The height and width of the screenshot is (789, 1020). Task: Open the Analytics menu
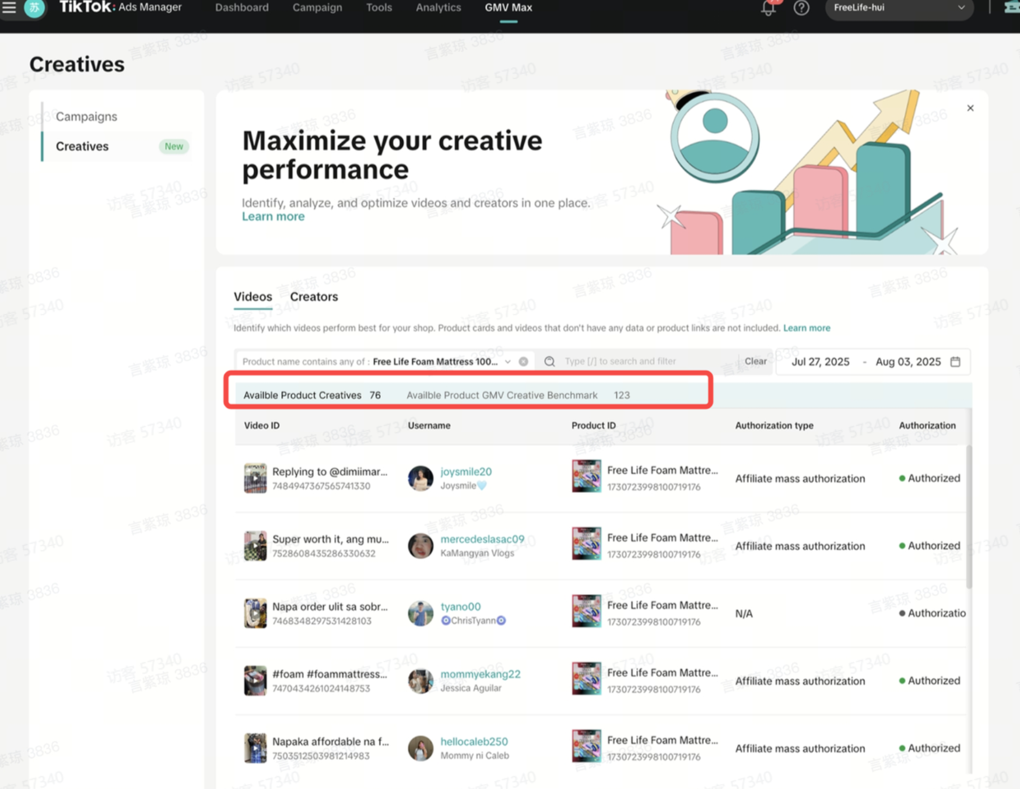click(439, 8)
